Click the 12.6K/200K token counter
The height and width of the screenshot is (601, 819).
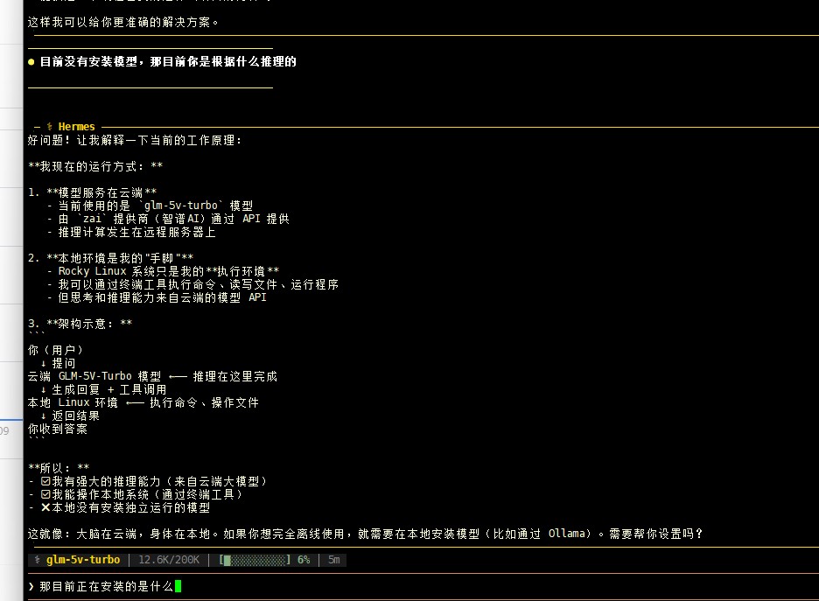[169, 560]
